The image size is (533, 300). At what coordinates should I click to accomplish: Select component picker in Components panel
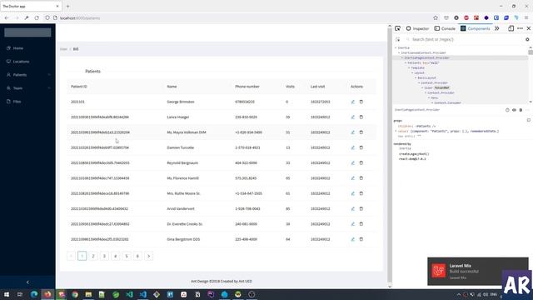(x=398, y=39)
